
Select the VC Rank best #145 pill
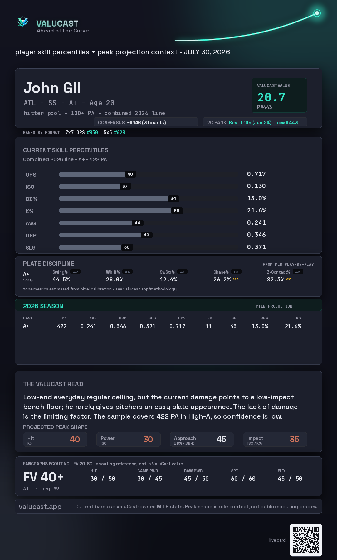click(x=255, y=122)
